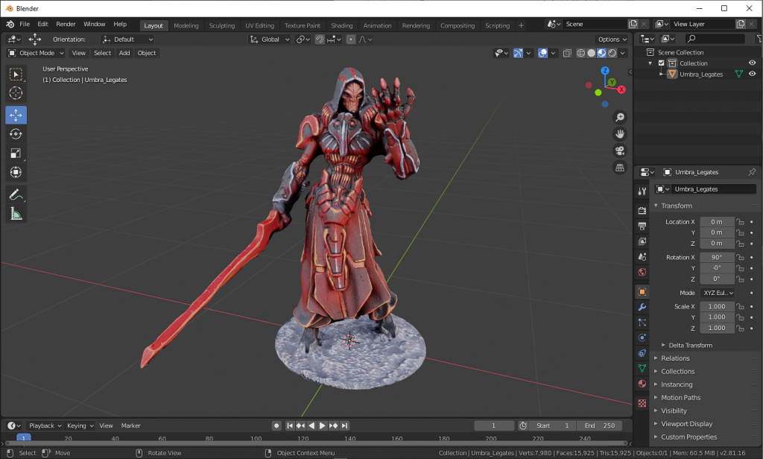This screenshot has height=459, width=763.
Task: Open the Measure tool
Action: [x=16, y=215]
